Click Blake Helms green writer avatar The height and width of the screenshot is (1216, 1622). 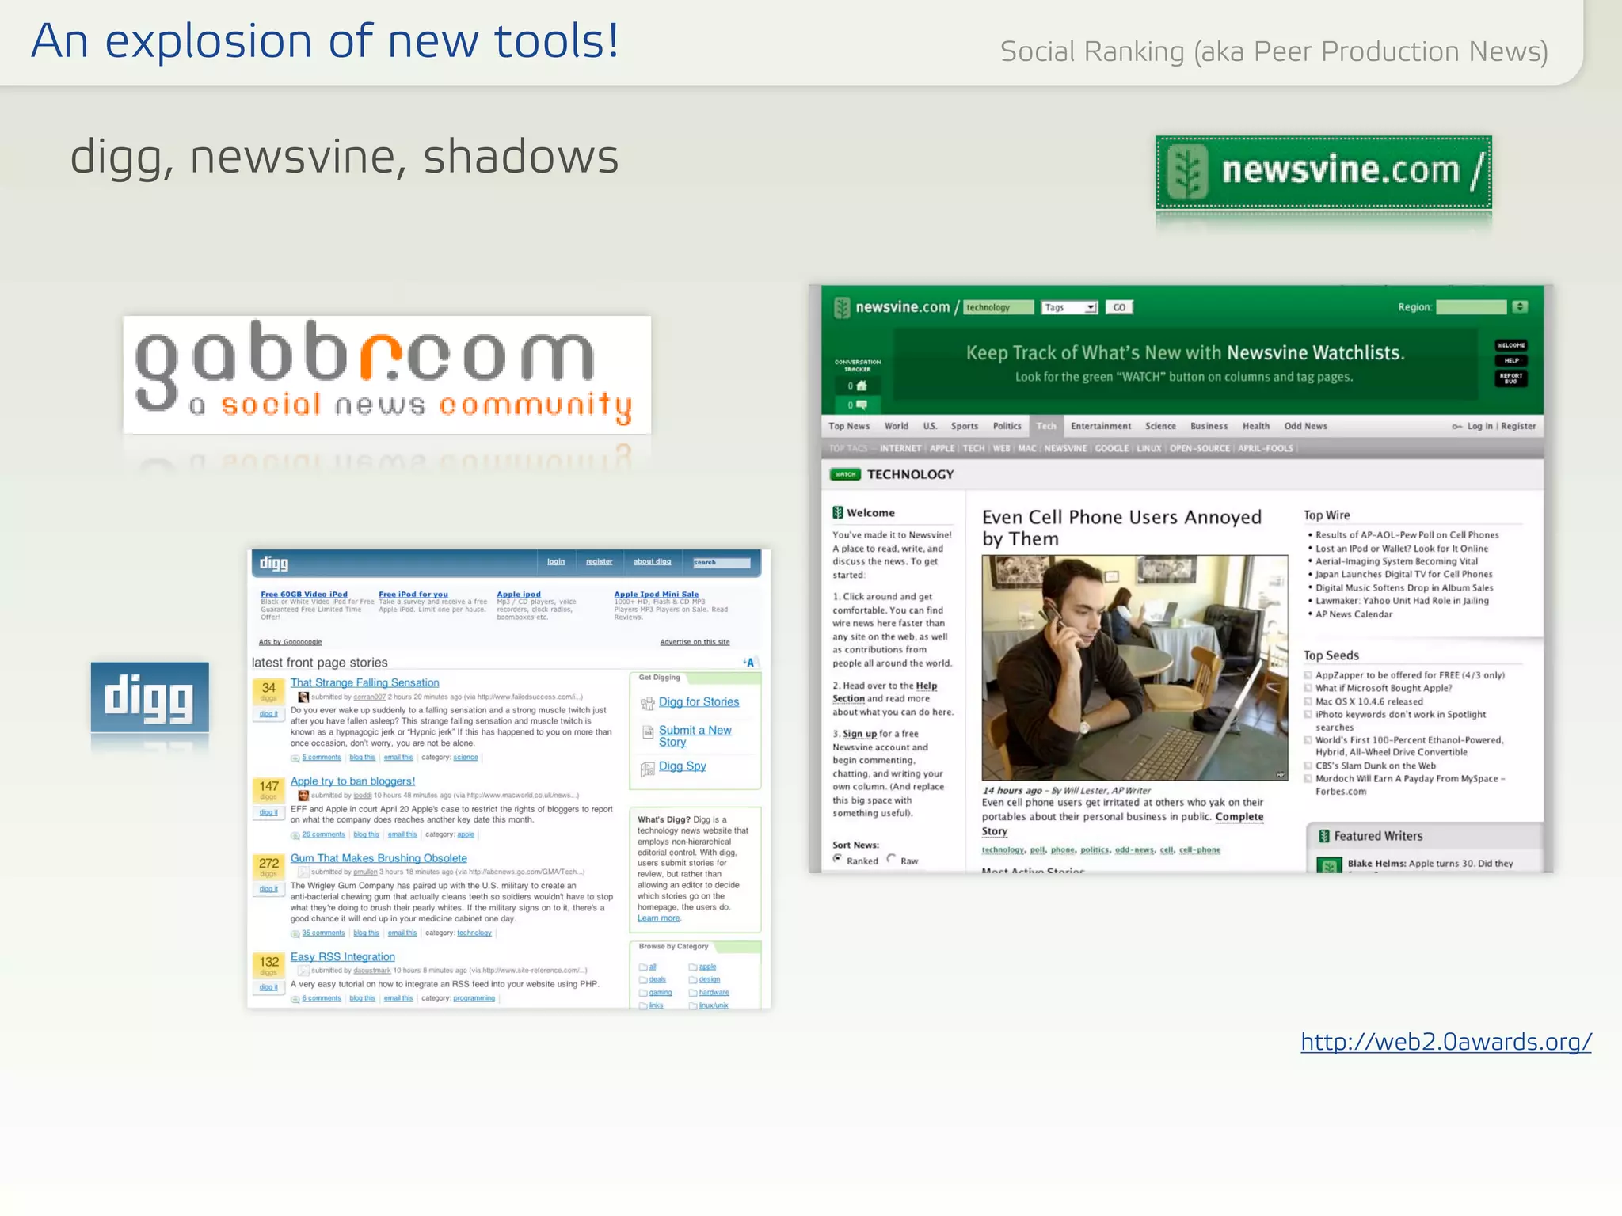1329,864
